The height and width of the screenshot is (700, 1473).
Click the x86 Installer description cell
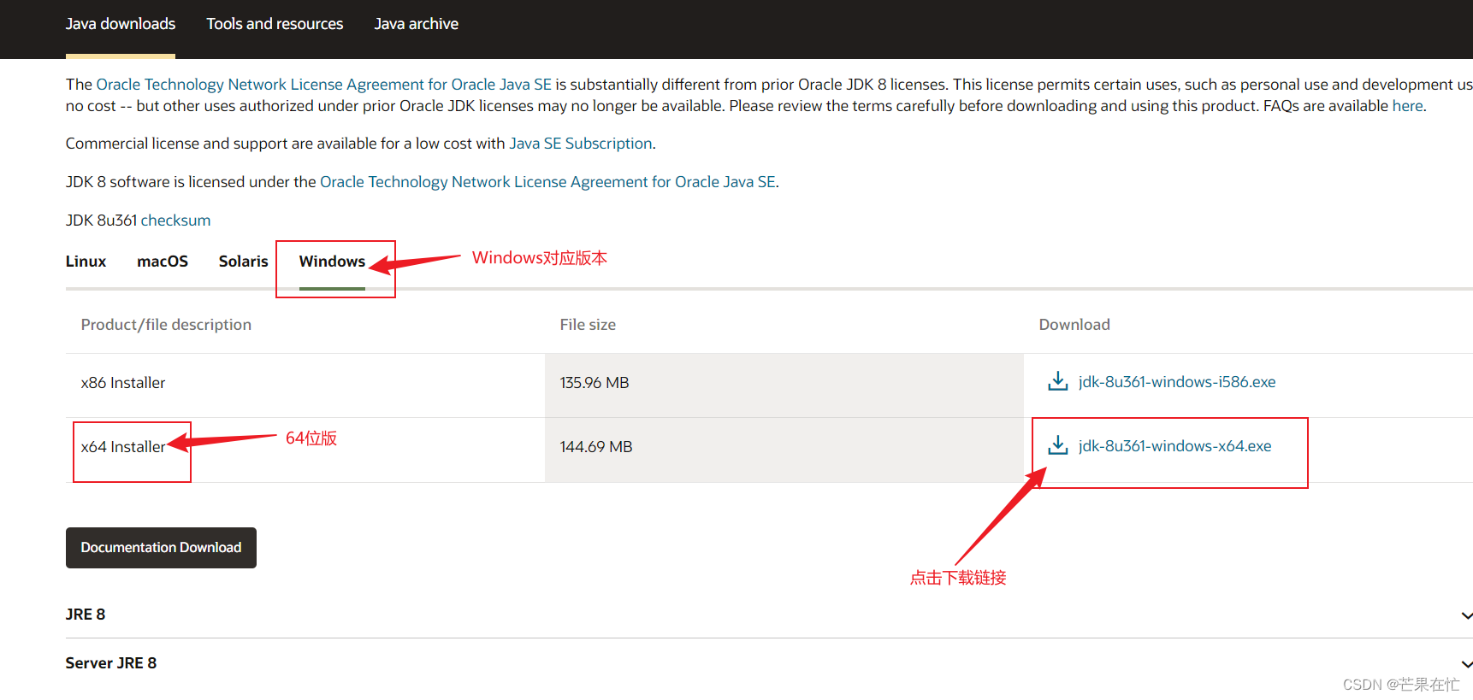[x=305, y=385]
